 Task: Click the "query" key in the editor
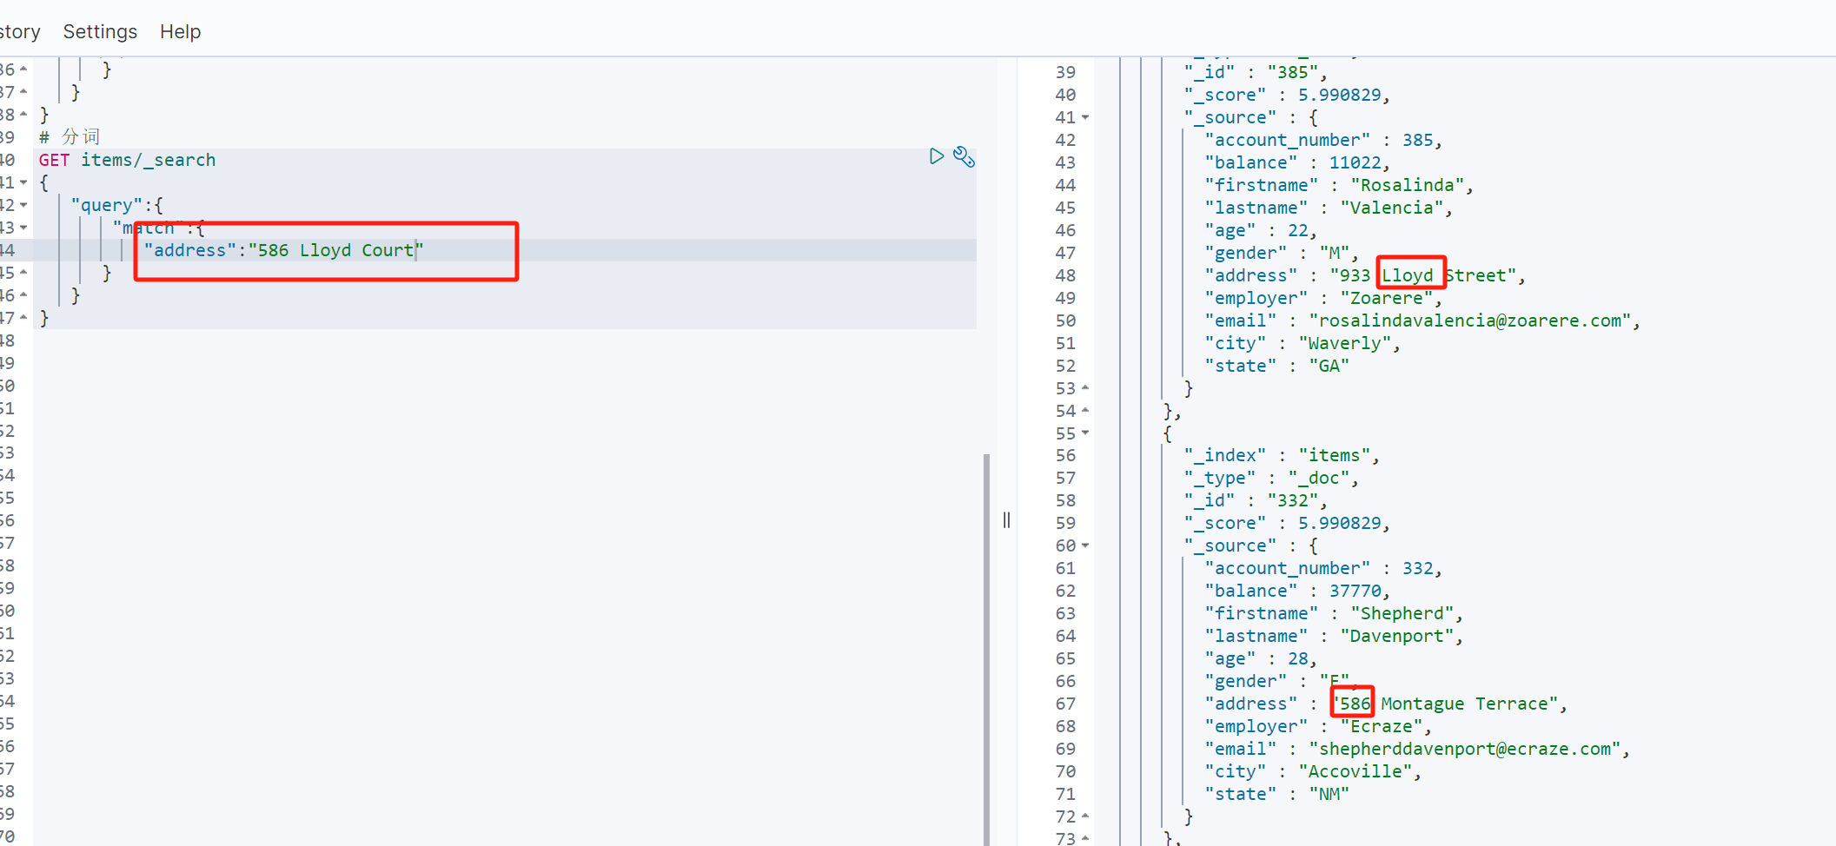(107, 205)
